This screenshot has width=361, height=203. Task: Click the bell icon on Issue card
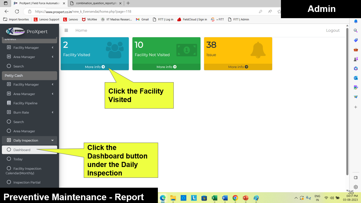pyautogui.click(x=258, y=50)
